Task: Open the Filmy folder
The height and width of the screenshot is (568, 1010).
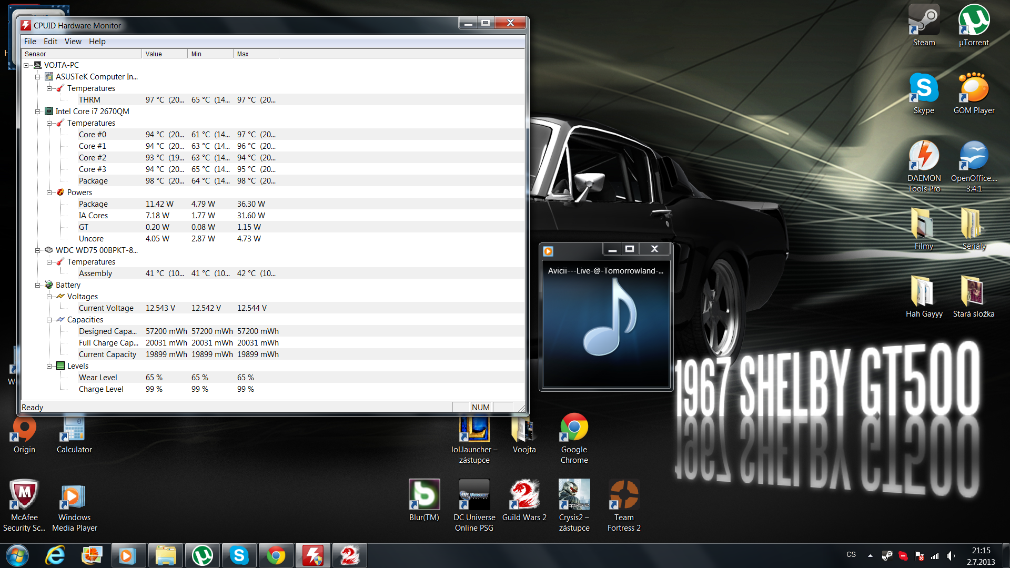Action: click(x=924, y=229)
